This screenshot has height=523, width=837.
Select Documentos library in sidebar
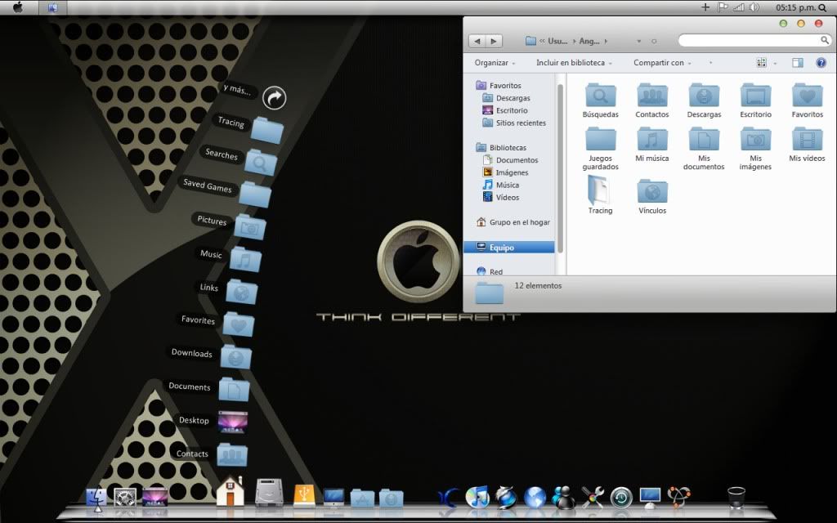pyautogui.click(x=517, y=159)
